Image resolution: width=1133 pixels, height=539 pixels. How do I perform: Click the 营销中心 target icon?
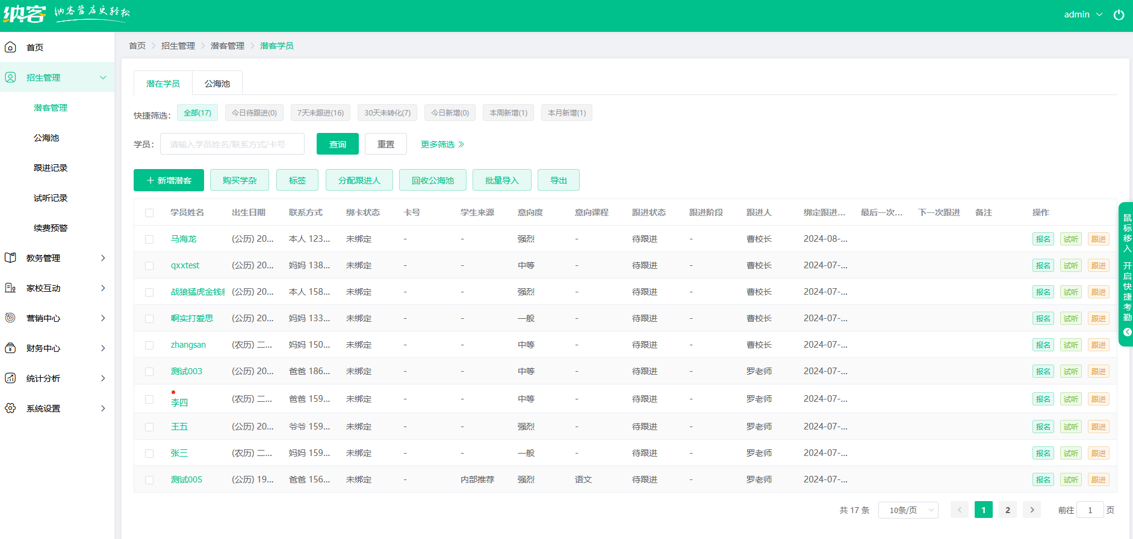point(10,318)
